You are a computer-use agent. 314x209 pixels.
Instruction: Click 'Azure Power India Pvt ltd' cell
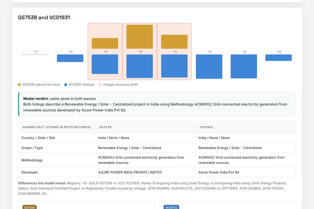click(219, 172)
